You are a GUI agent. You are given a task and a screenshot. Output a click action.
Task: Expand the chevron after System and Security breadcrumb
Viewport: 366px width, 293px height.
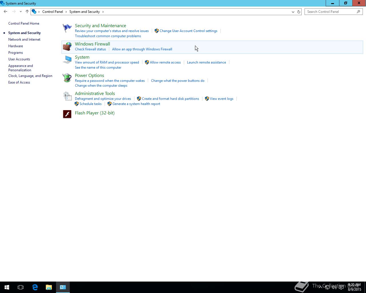103,12
